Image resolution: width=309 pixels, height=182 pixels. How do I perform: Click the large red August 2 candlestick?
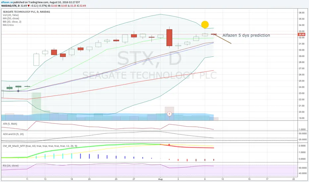coord(169,38)
